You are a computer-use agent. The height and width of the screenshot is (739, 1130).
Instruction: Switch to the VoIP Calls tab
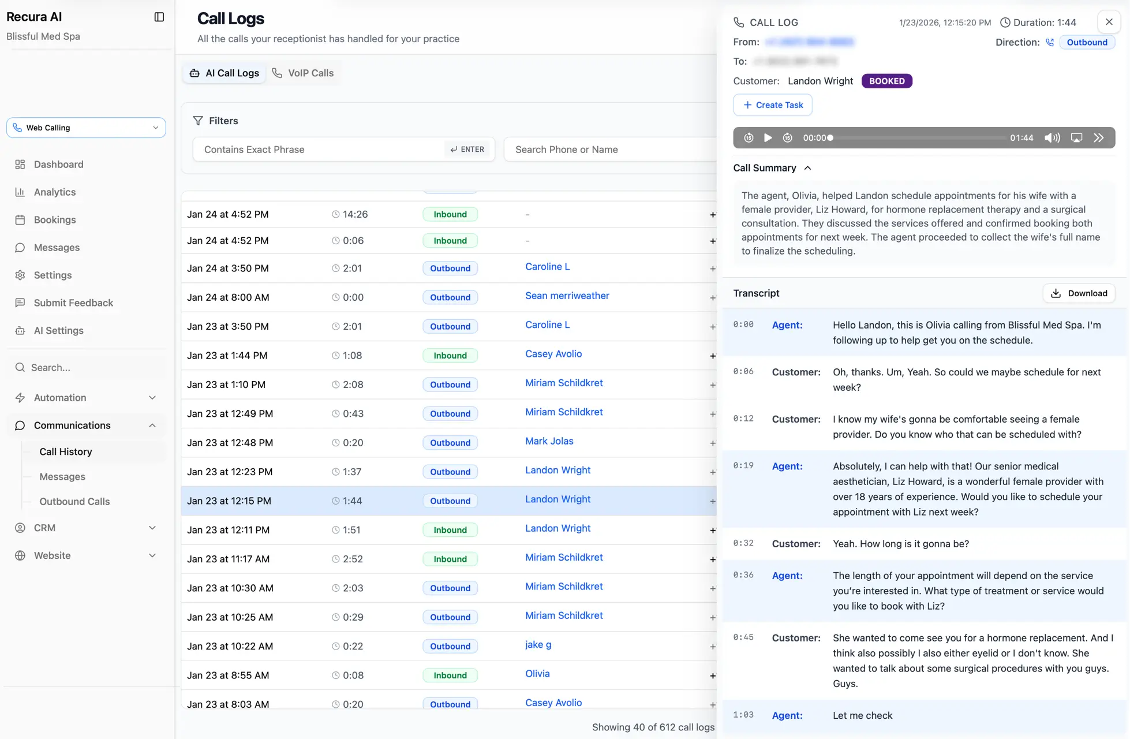tap(304, 73)
